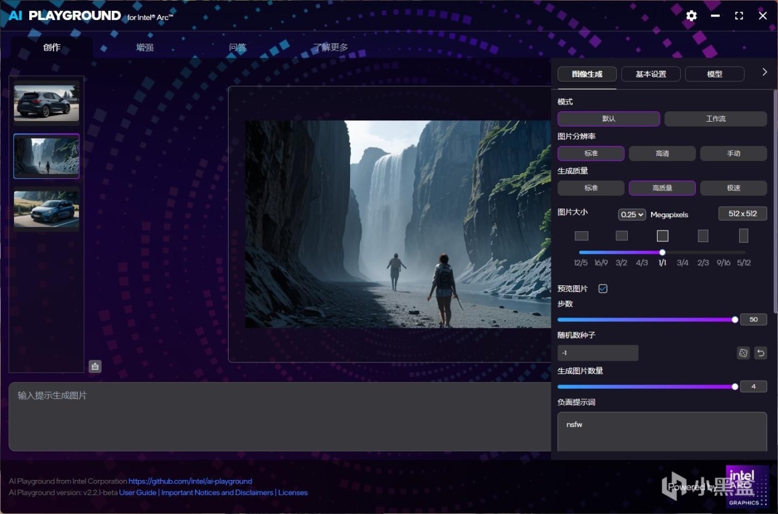Click the 16/9 ratio label
778x514 pixels.
click(x=601, y=263)
